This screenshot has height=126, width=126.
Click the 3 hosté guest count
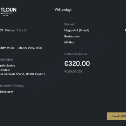(21, 30)
